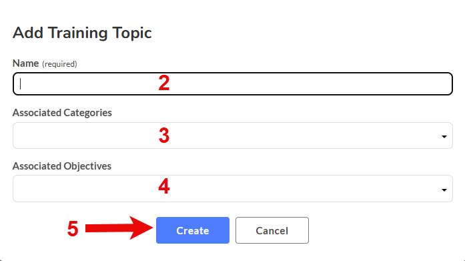Open the Associated Objectives dropdown arrow
Image resolution: width=465 pixels, height=261 pixels.
[x=444, y=190]
